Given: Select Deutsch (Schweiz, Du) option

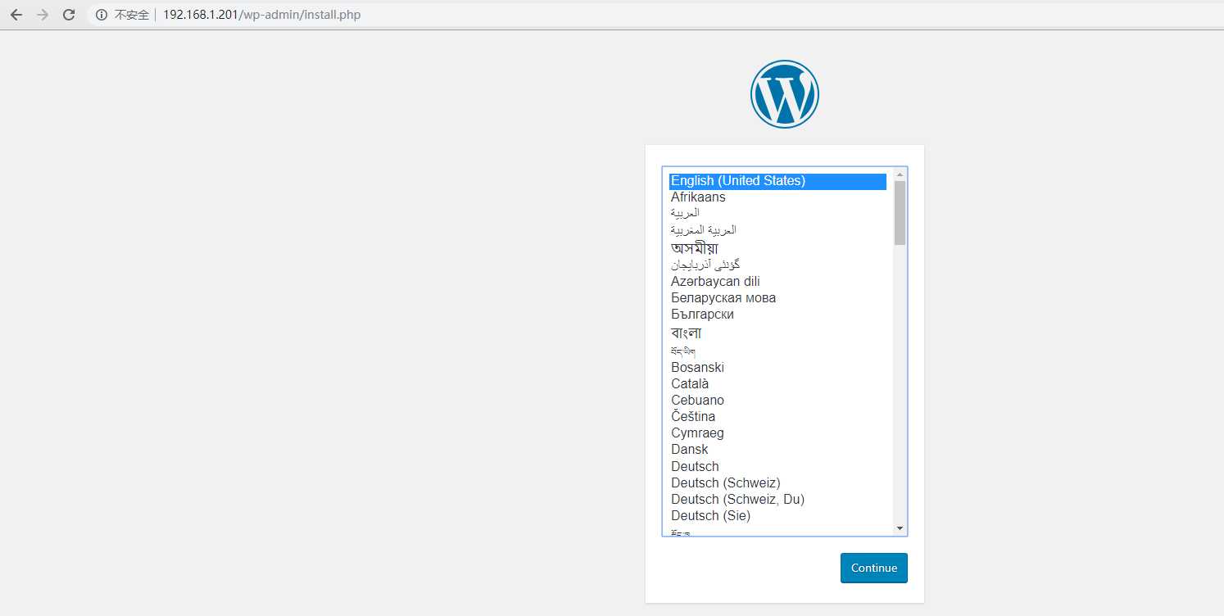Looking at the screenshot, I should click(x=777, y=499).
